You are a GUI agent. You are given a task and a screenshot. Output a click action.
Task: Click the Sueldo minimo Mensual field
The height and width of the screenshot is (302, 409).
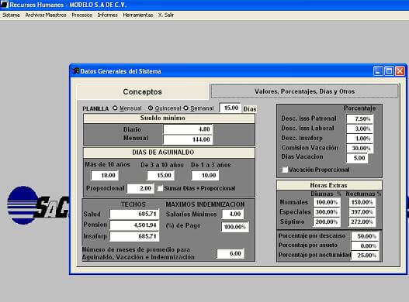tap(188, 139)
